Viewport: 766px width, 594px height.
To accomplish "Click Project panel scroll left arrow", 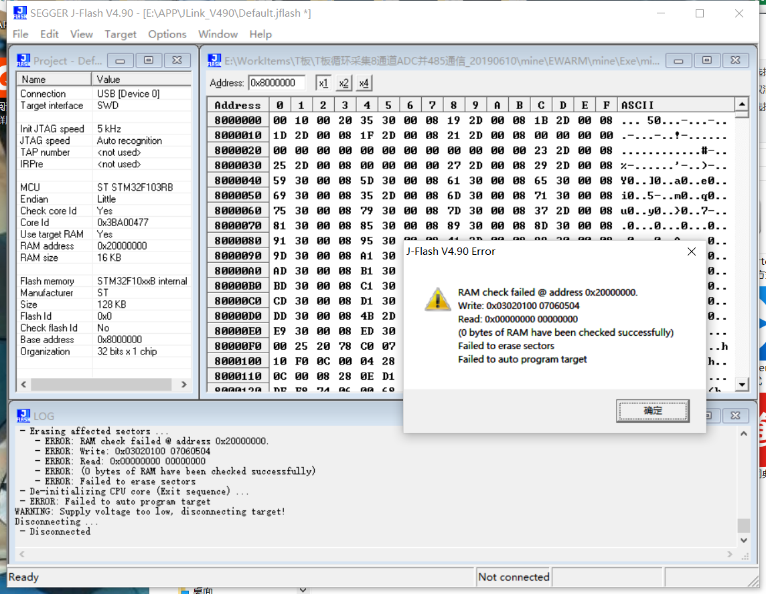I will (x=23, y=385).
